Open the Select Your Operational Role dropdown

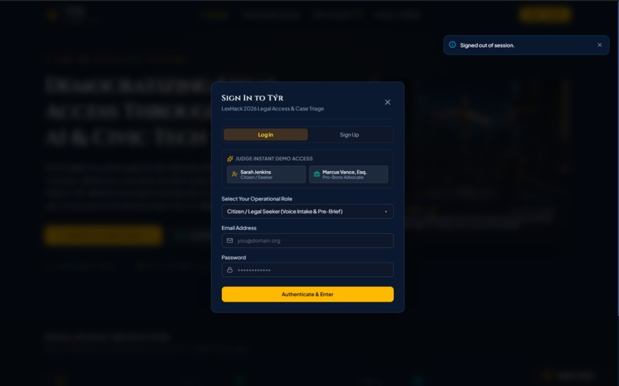[x=307, y=211]
